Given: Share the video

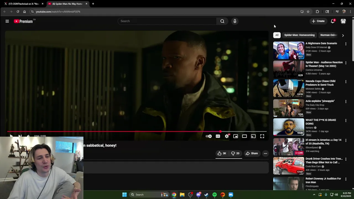Looking at the screenshot, I should [x=252, y=153].
